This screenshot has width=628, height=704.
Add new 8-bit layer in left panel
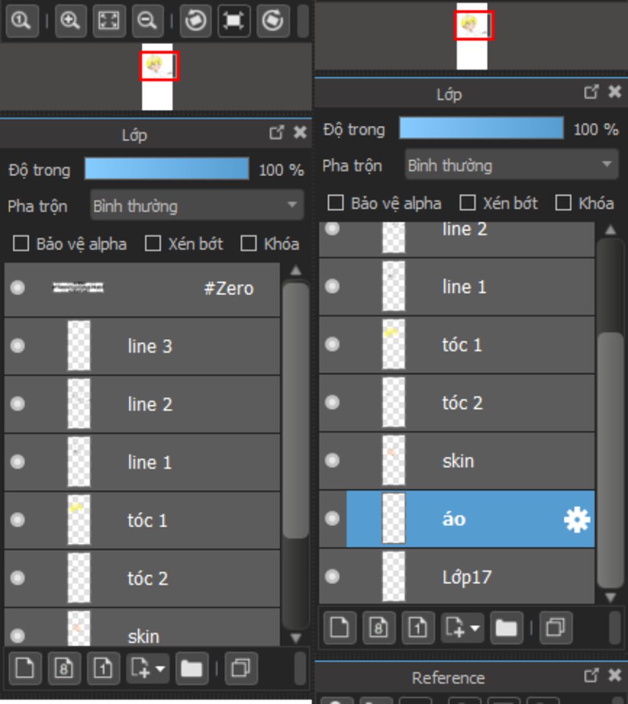(64, 668)
